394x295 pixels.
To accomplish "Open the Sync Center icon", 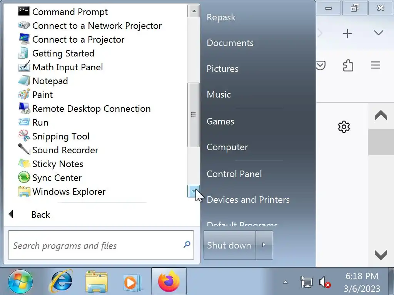I will click(x=24, y=177).
